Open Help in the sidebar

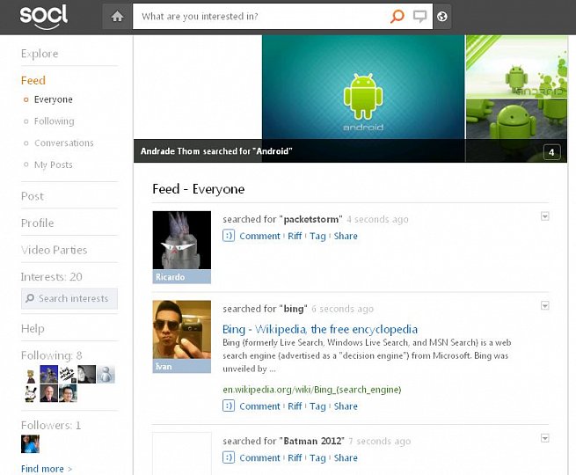[33, 328]
